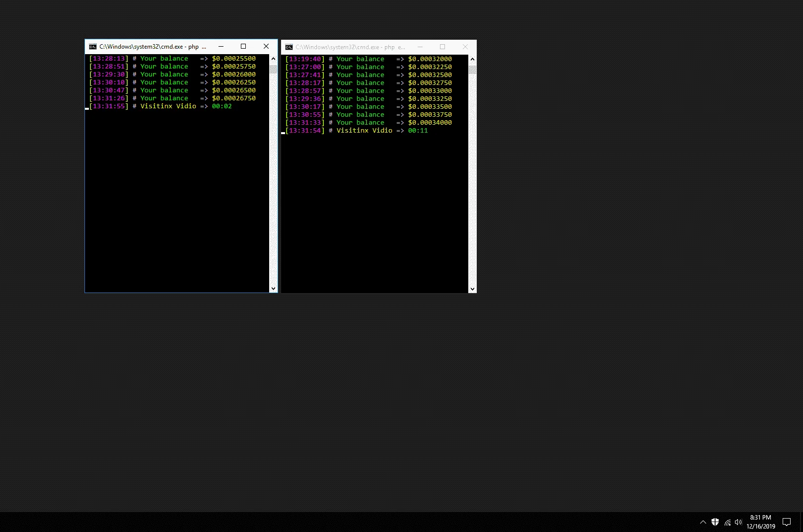803x532 pixels.
Task: Click balance $0.00032000 in right window
Action: click(430, 59)
